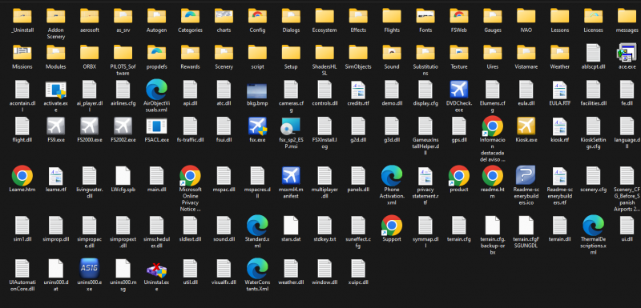Select the FS2000.exe icon

tap(89, 126)
